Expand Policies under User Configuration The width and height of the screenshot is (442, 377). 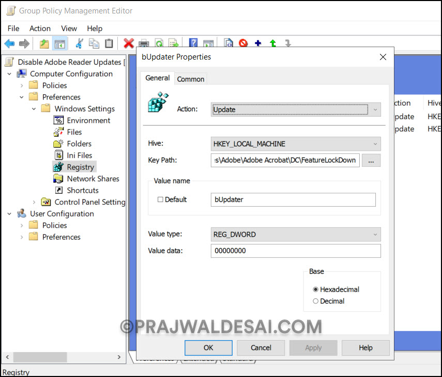[x=22, y=225]
